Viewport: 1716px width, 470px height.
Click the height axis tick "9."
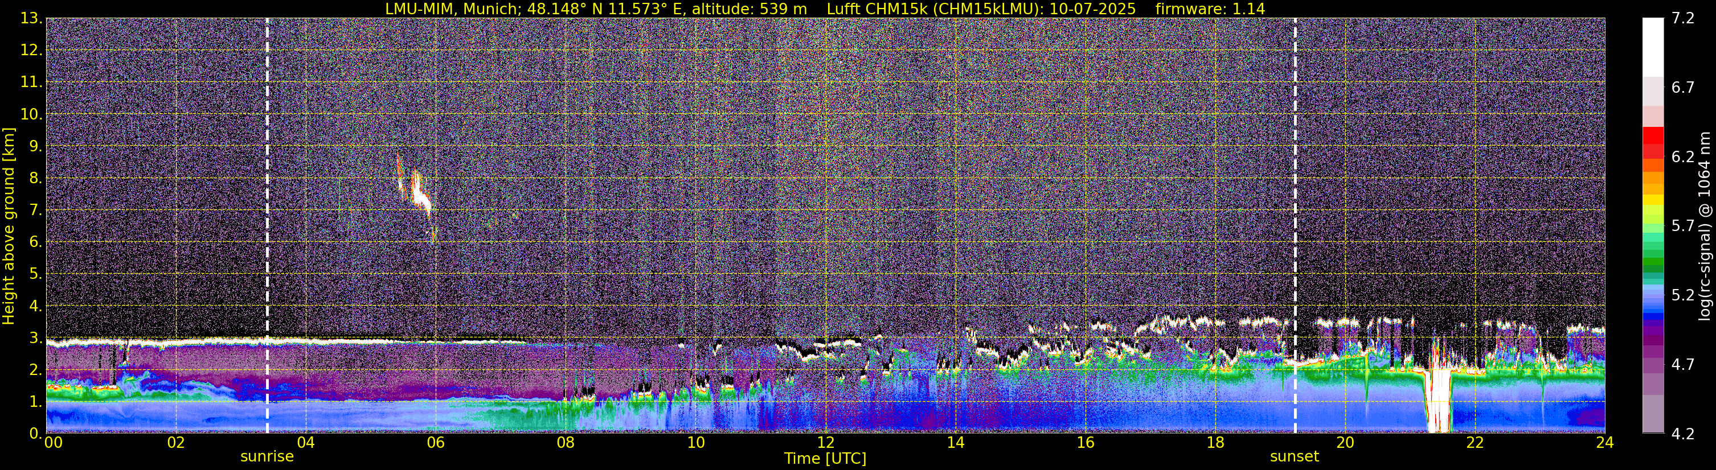click(x=36, y=146)
